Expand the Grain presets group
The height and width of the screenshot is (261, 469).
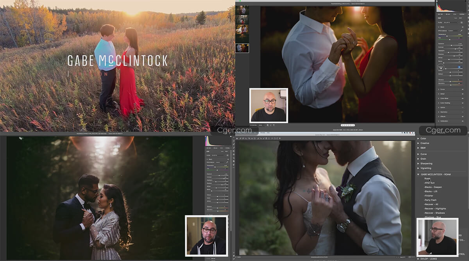pos(418,159)
